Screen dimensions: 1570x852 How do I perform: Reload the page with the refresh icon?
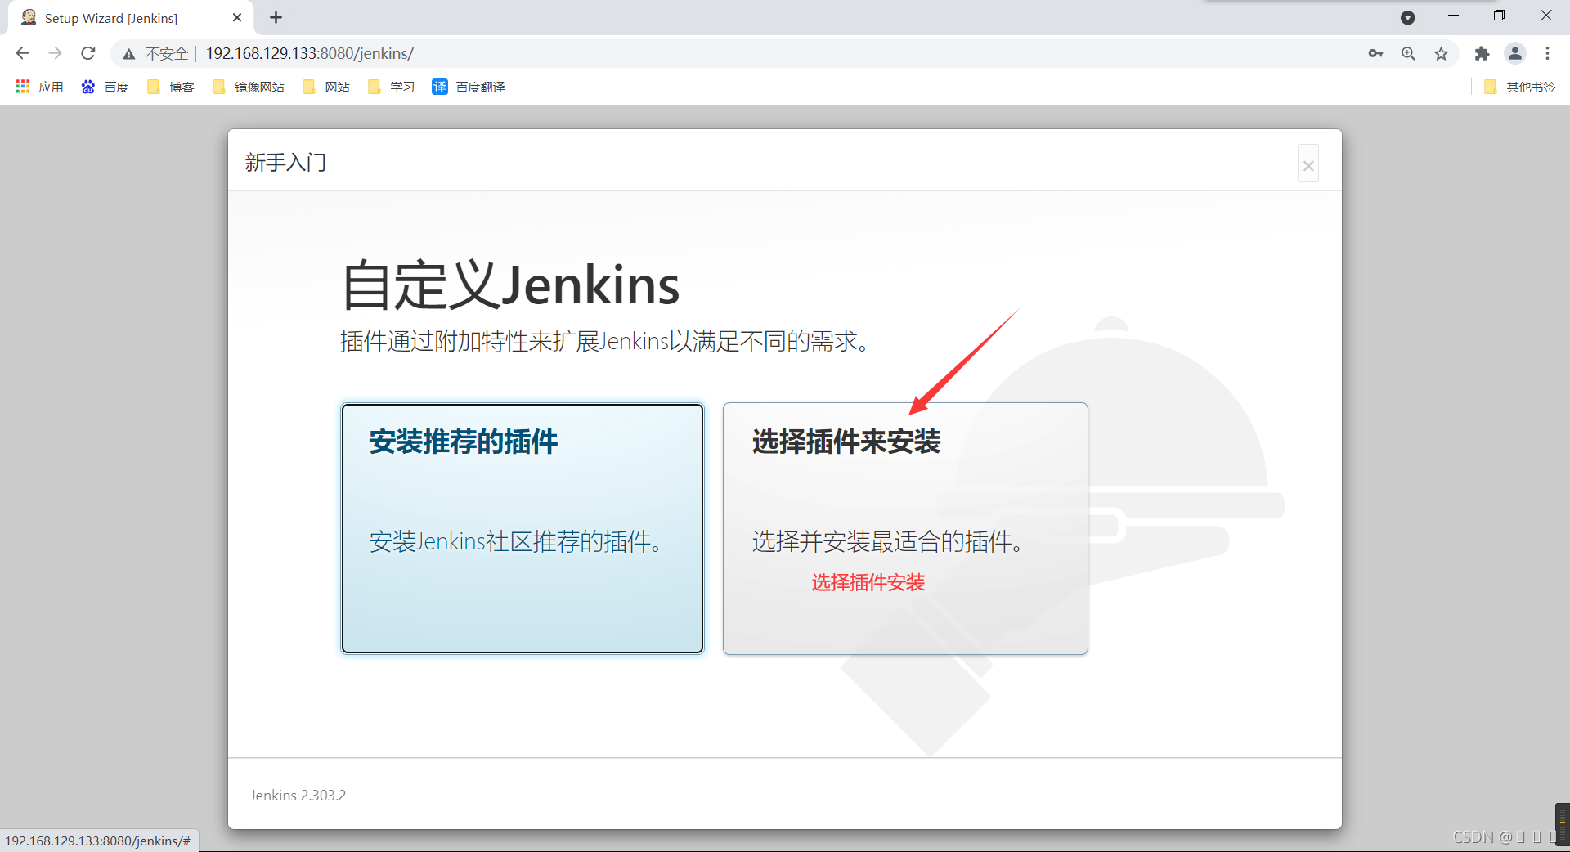coord(87,53)
